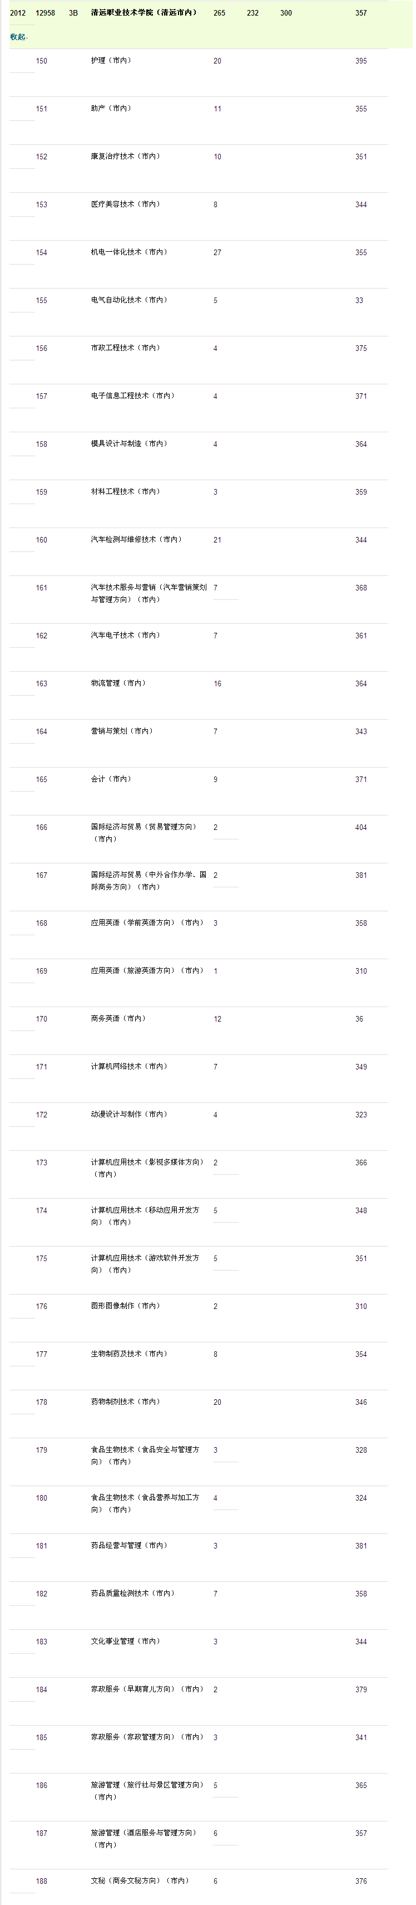Click major name 图形图像制作（市内）

126,1306
